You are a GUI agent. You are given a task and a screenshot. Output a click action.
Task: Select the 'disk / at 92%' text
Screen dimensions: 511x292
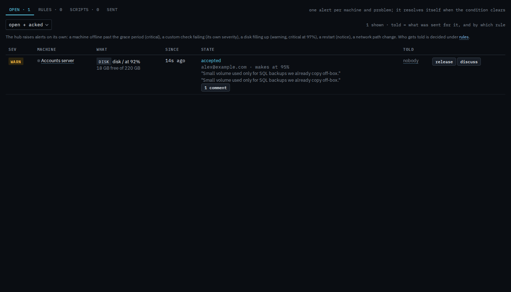click(126, 62)
